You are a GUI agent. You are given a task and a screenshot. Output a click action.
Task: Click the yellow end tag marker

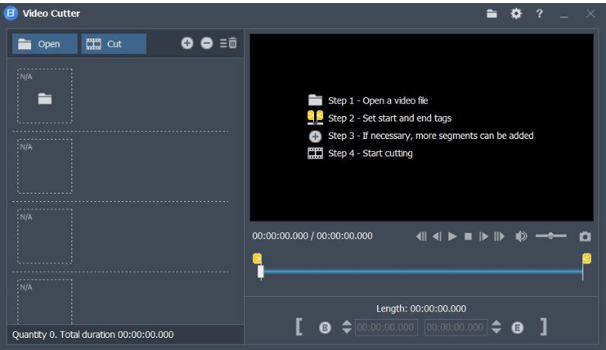click(587, 258)
